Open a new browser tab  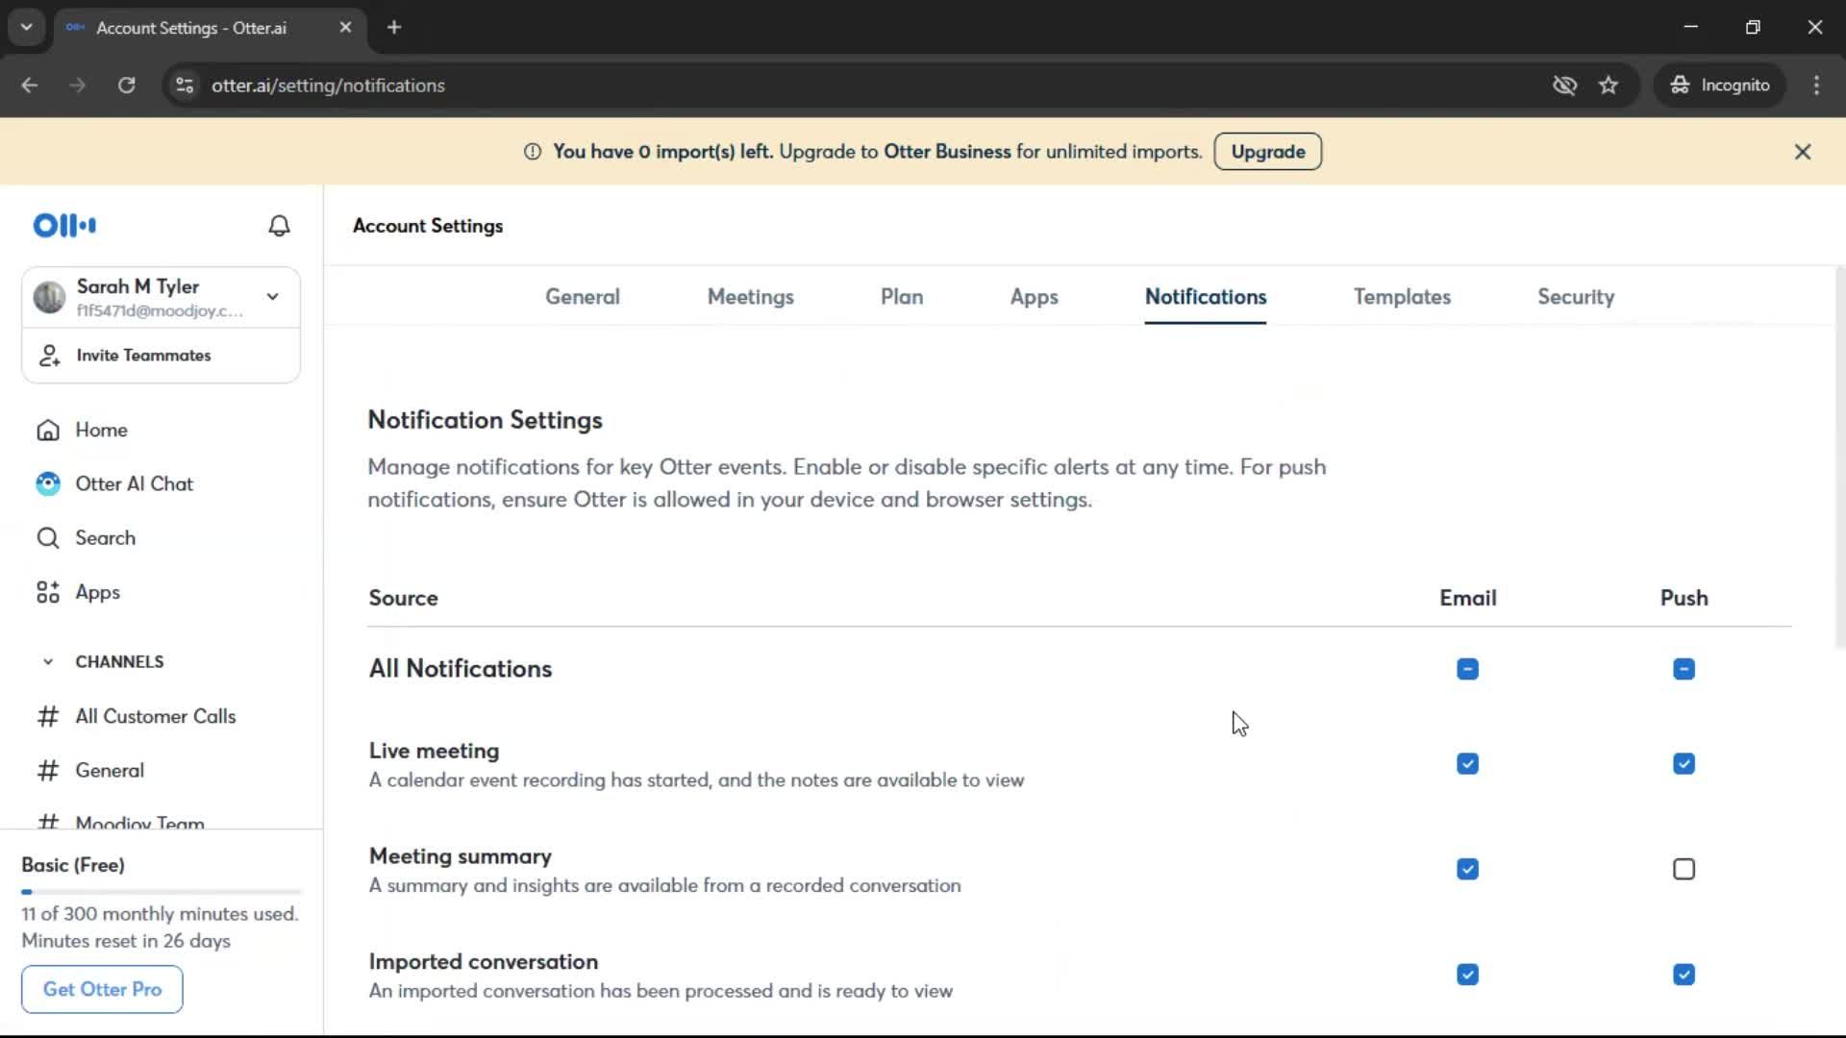click(x=394, y=28)
